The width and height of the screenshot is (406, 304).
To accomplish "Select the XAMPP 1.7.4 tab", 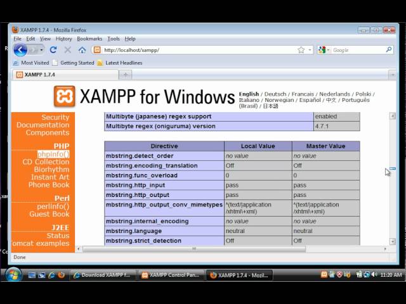I will pos(65,75).
